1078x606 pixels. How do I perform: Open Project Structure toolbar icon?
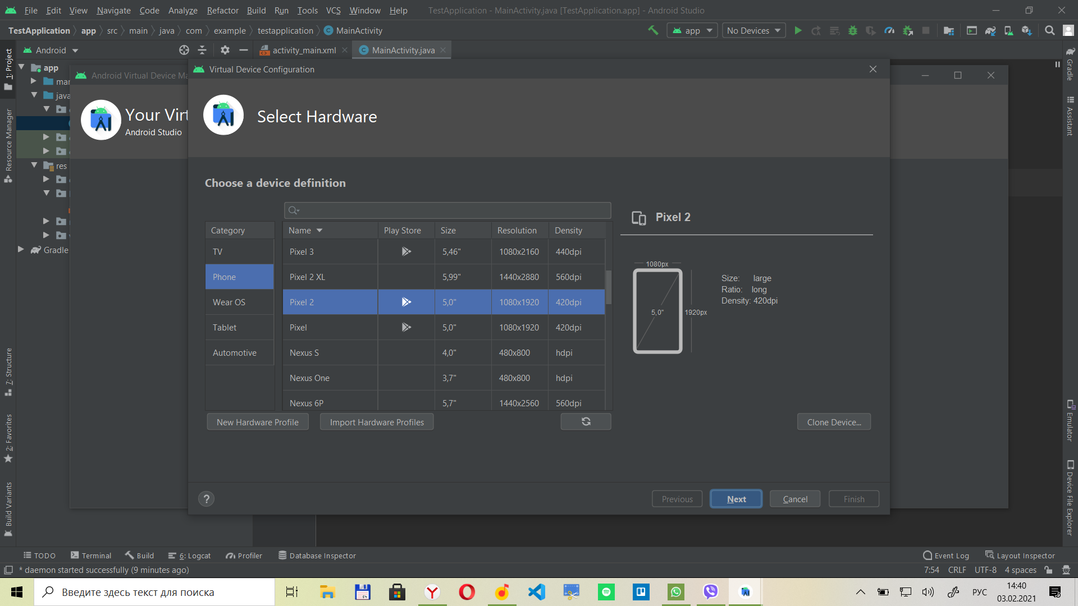click(949, 30)
